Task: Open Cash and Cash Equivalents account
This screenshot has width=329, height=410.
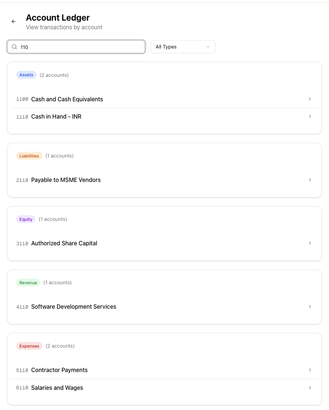Action: click(67, 99)
